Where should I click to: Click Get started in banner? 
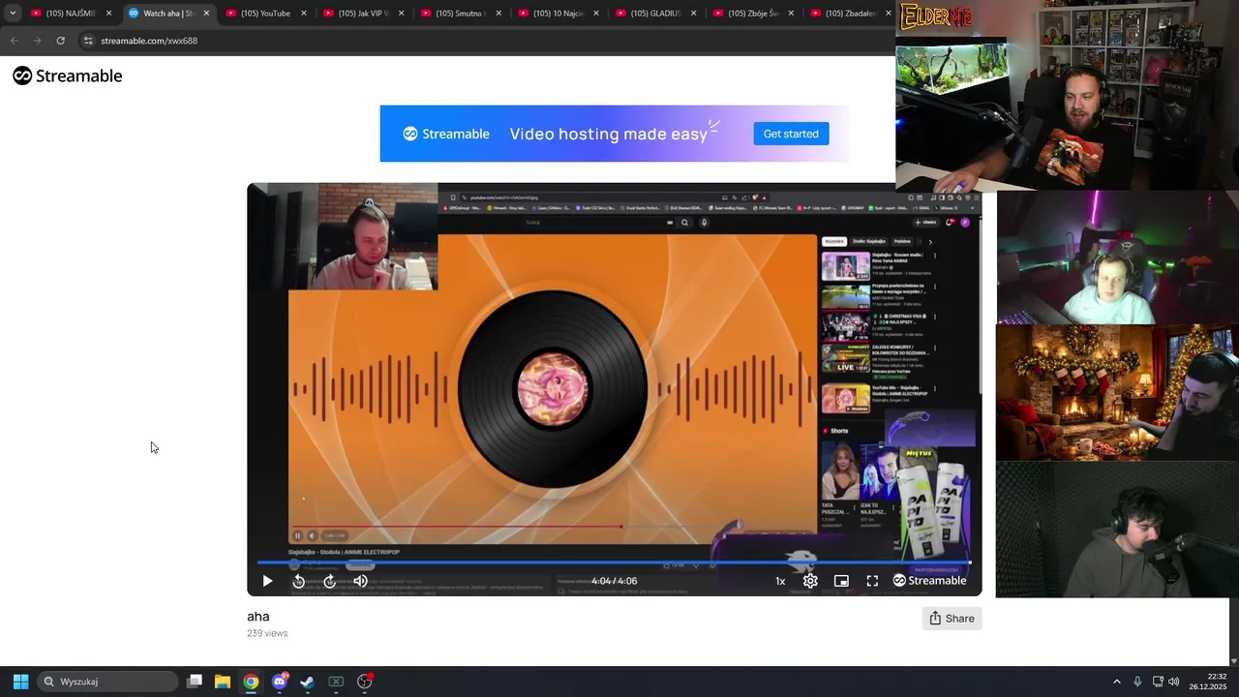pyautogui.click(x=791, y=134)
